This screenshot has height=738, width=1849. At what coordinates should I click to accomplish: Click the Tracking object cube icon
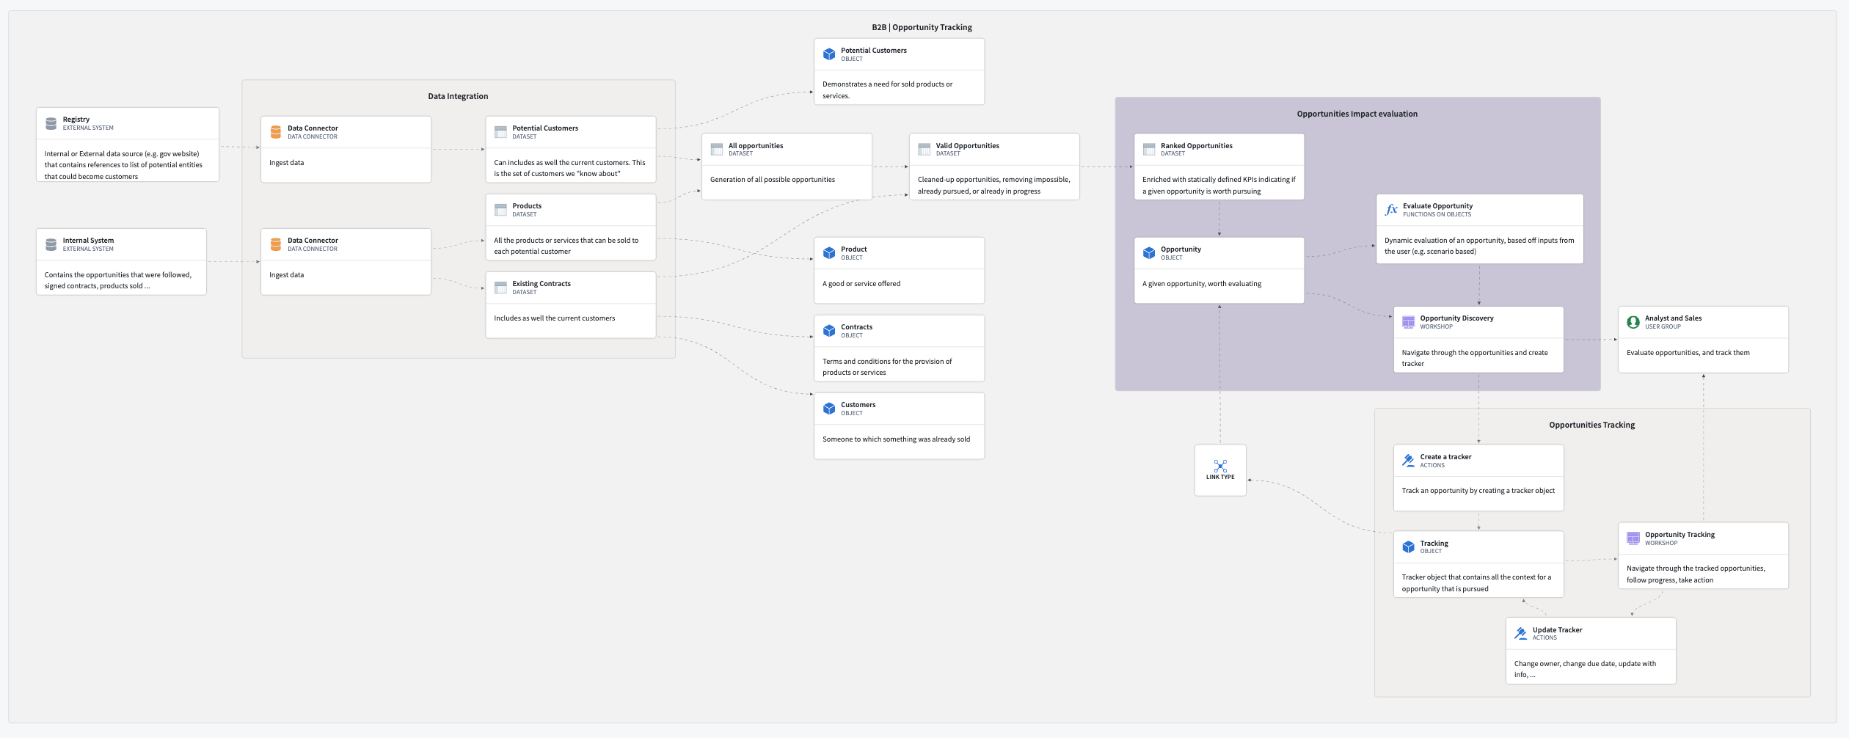[1408, 547]
